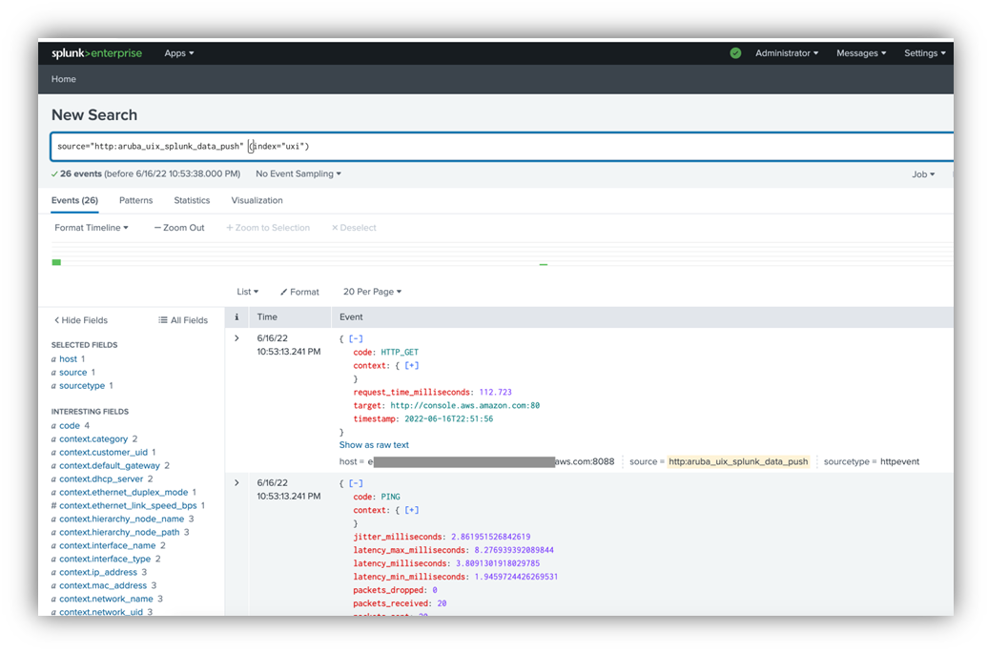Expand the second PING event row arrow
The height and width of the screenshot is (652, 988).
(x=237, y=482)
